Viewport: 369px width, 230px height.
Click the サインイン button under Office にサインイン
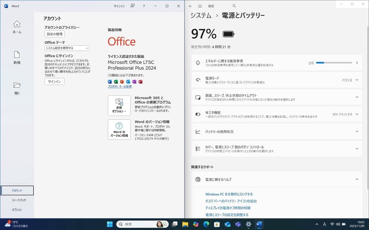[54, 81]
